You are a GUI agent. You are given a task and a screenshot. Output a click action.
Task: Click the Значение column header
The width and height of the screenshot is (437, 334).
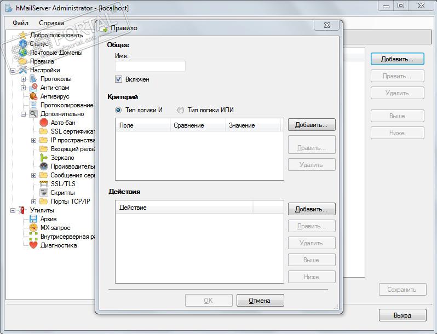click(x=252, y=125)
